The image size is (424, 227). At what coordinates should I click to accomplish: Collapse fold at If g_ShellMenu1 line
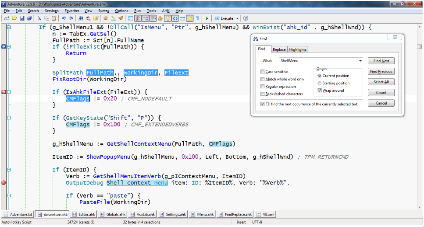(x=9, y=27)
